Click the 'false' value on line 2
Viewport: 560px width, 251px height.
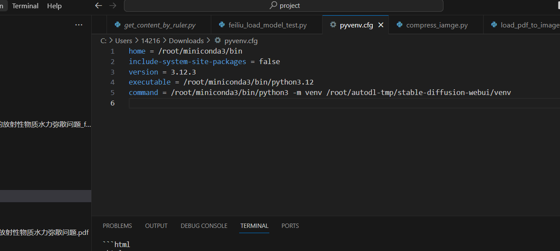(269, 61)
